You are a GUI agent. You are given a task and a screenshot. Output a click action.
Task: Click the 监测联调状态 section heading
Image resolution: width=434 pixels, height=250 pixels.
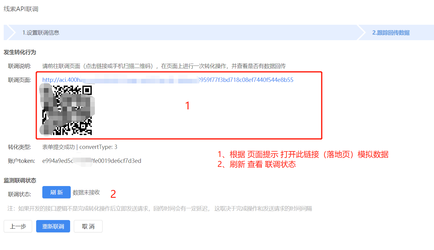point(20,180)
